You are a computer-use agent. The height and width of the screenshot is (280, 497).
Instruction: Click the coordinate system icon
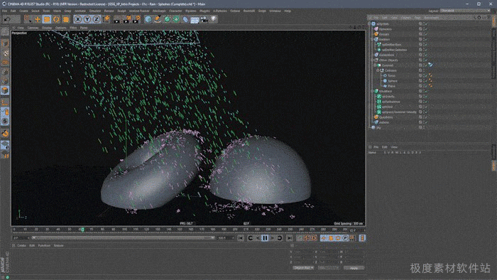pyautogui.click(x=106, y=19)
